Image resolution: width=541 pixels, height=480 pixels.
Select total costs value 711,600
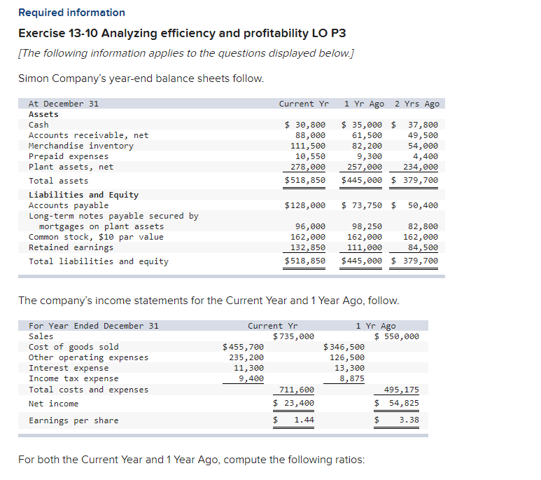coord(297,390)
